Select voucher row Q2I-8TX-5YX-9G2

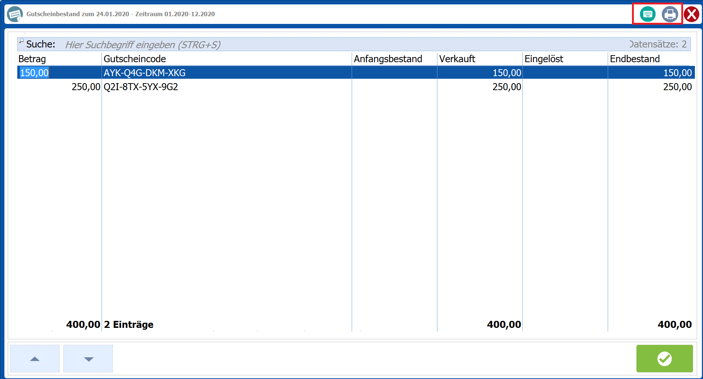pyautogui.click(x=141, y=87)
